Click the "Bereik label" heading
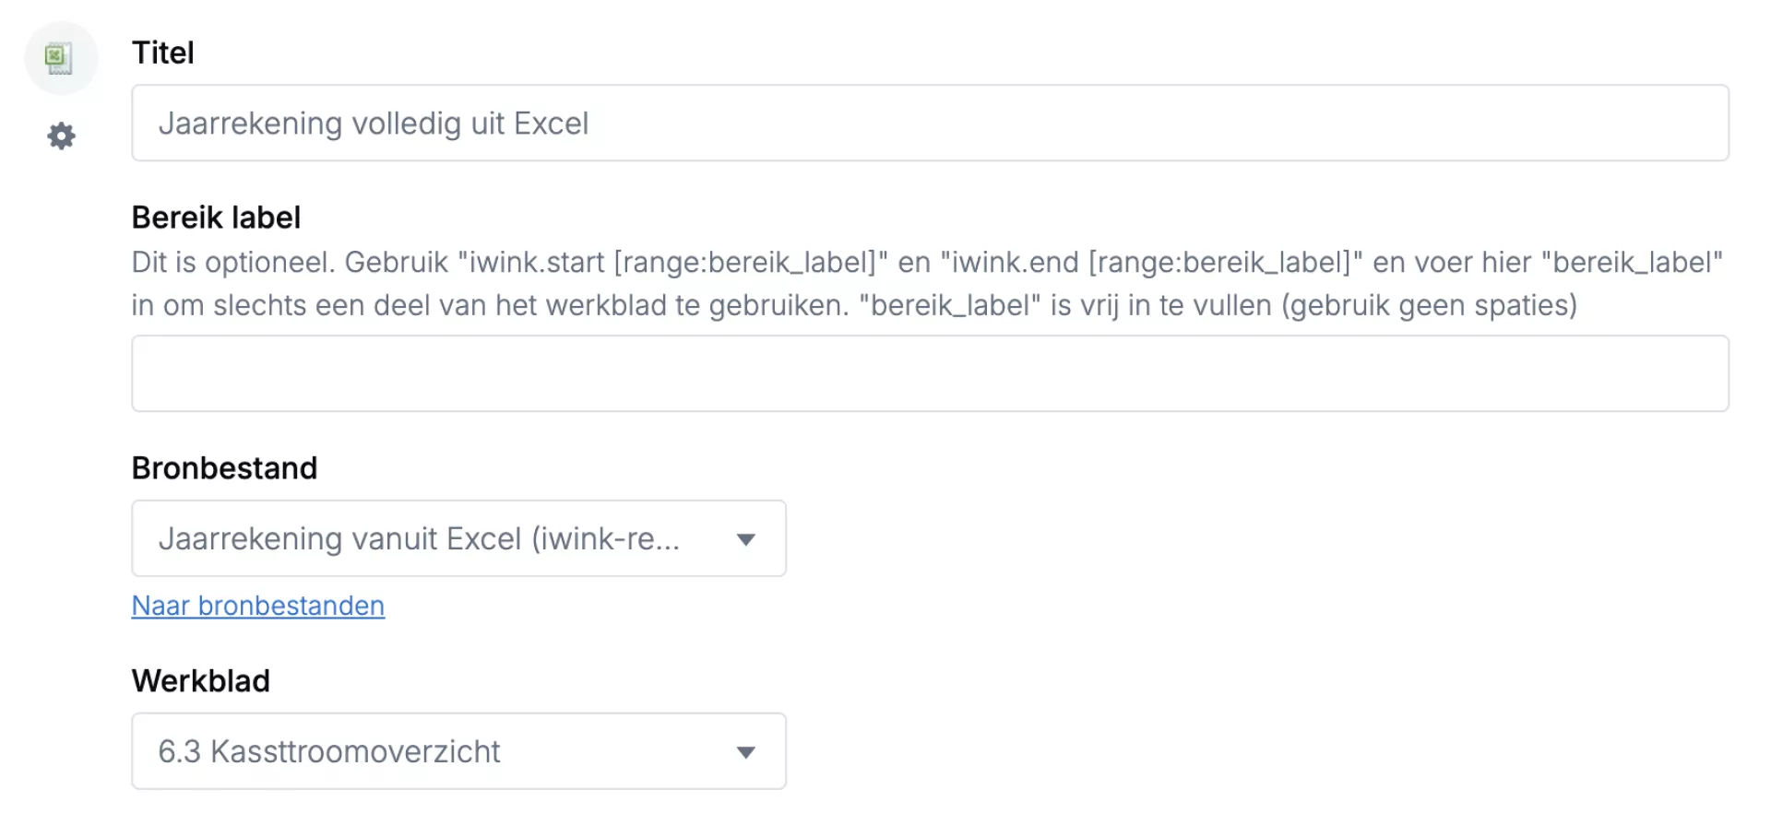1771x837 pixels. point(216,218)
